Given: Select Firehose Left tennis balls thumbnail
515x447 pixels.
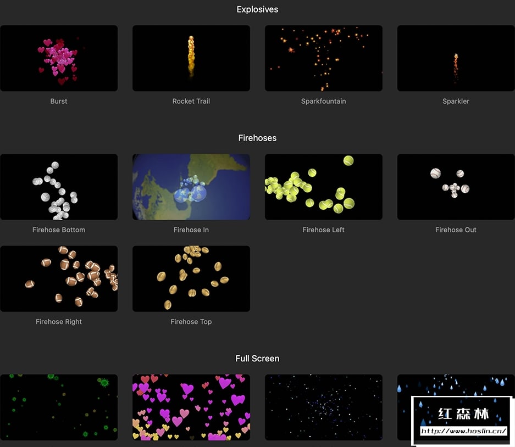Looking at the screenshot, I should (324, 187).
